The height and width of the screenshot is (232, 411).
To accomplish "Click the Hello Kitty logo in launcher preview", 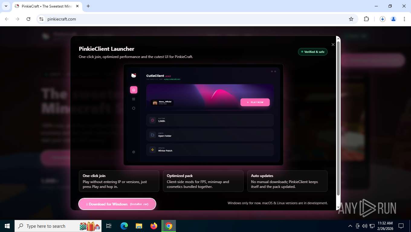I will pos(134,76).
